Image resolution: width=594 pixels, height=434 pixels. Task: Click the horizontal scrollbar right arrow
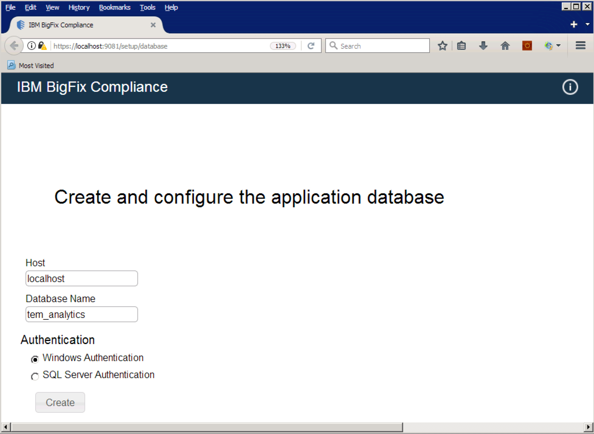[588, 427]
